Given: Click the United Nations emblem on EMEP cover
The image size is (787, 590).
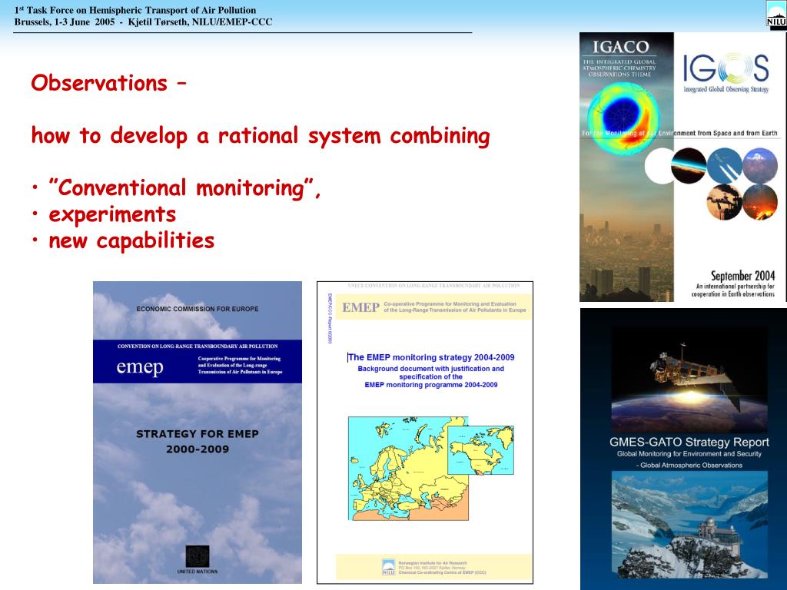Looking at the screenshot, I should click(x=198, y=556).
